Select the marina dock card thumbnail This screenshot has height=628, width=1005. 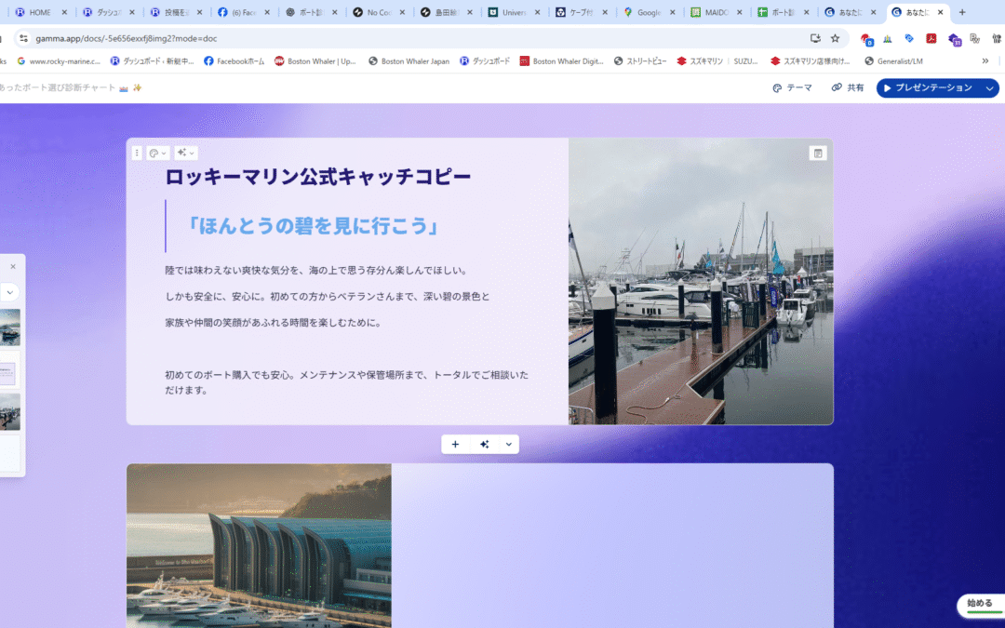coord(9,412)
